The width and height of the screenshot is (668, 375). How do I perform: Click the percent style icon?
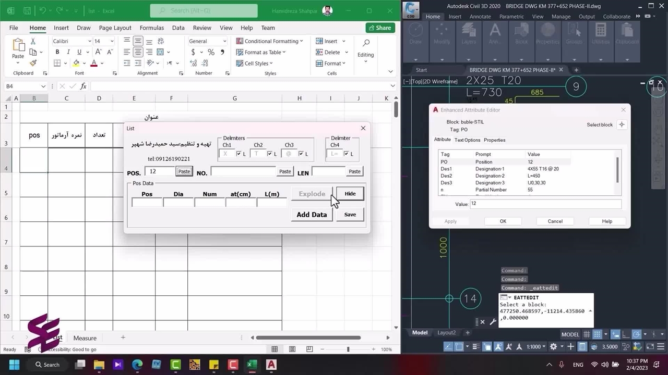coord(211,52)
